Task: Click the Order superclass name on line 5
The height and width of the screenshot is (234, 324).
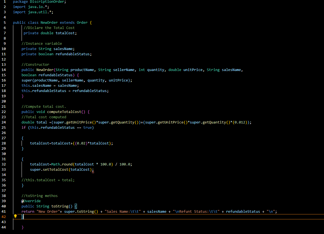Action: 82,22
